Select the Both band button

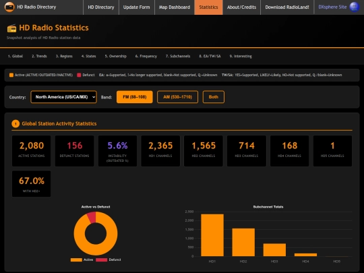pos(213,97)
